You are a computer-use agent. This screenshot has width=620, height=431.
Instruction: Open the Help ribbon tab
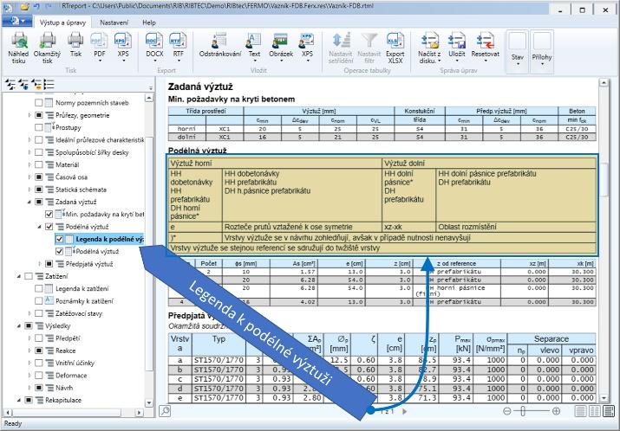click(x=149, y=23)
